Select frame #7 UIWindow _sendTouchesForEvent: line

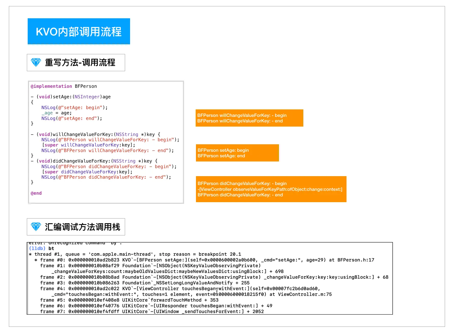pyautogui.click(x=152, y=311)
